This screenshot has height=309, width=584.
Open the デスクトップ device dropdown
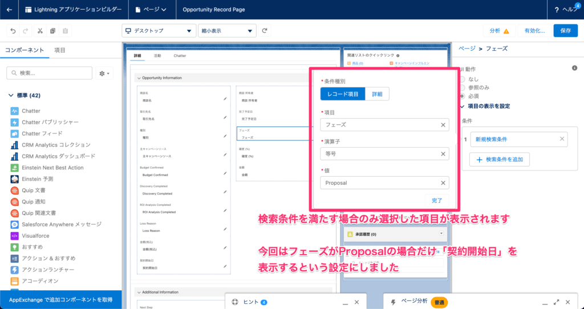click(x=159, y=31)
